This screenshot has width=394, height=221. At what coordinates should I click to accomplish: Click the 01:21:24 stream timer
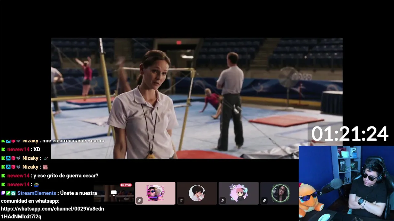coord(350,134)
